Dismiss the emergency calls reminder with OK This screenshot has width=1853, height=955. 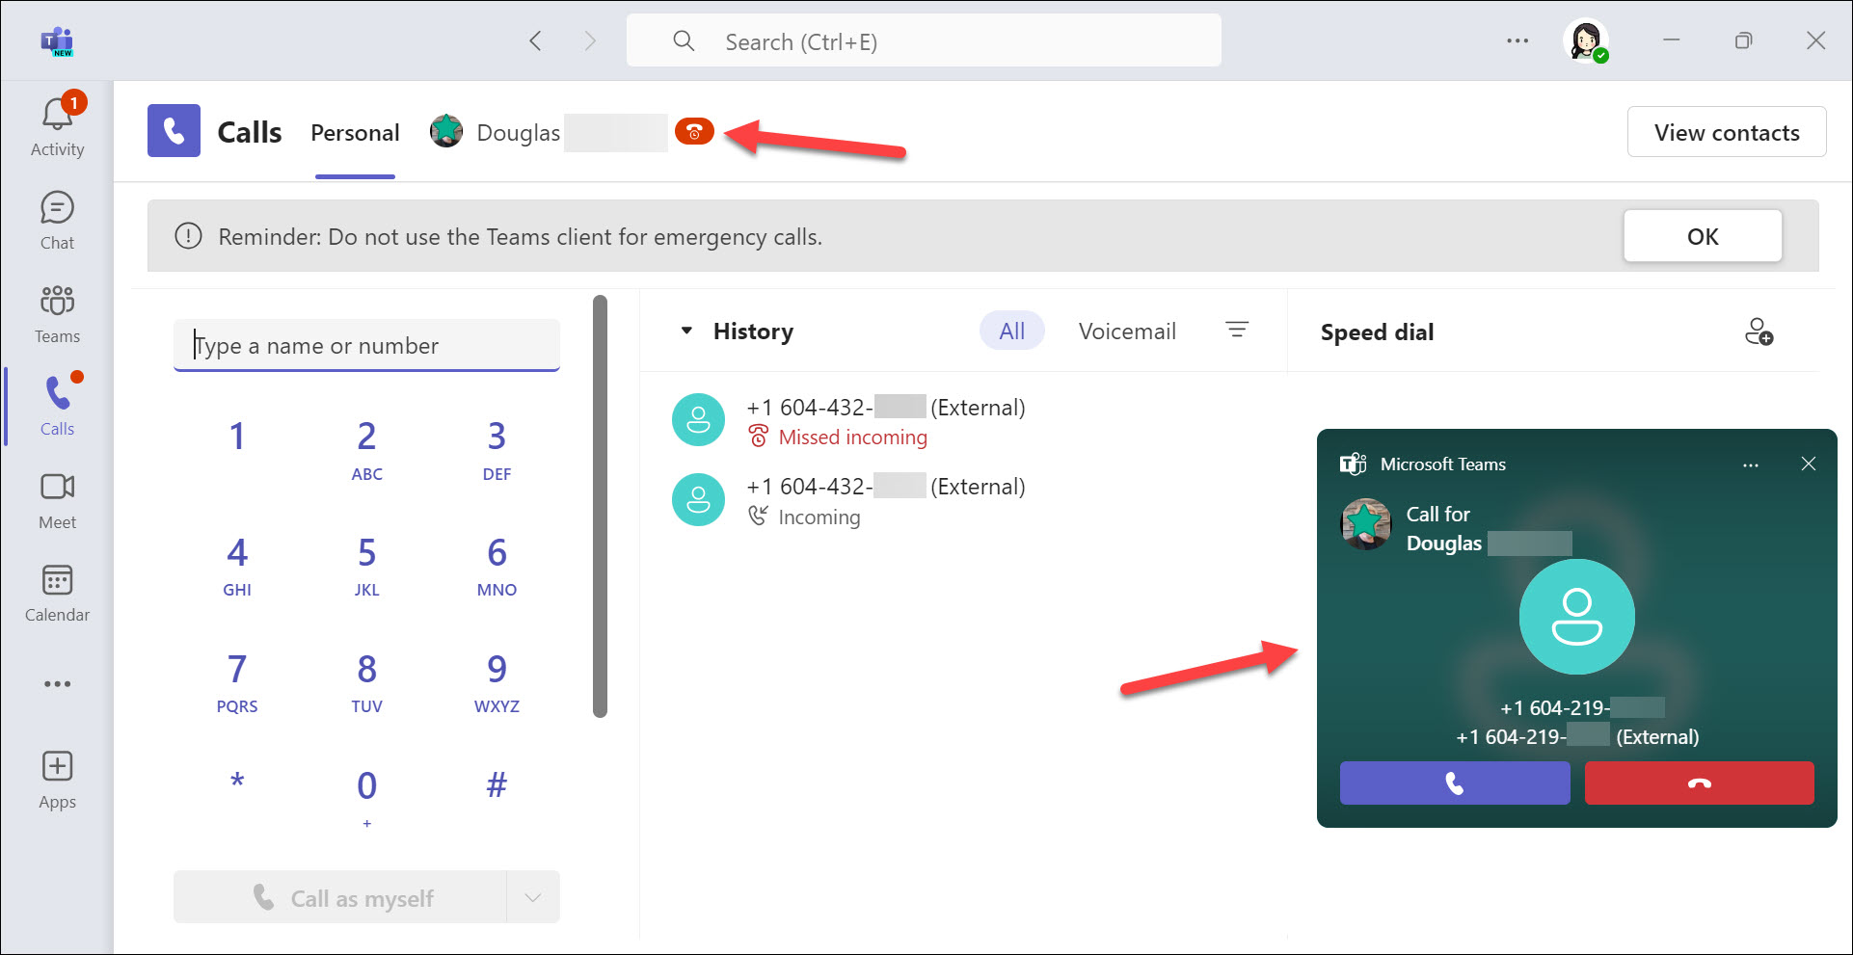coord(1702,235)
